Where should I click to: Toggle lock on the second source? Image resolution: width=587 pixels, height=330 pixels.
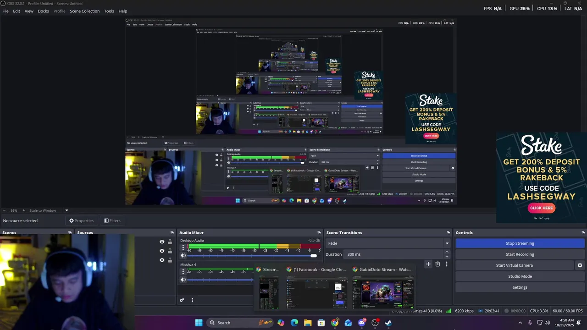tap(170, 251)
